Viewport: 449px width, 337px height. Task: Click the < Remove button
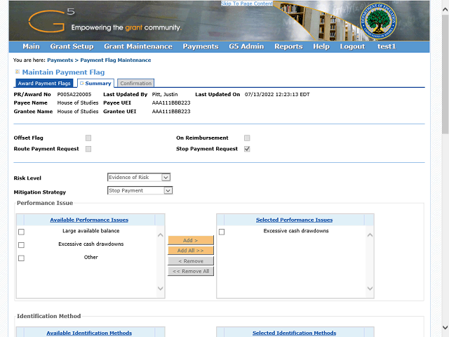point(191,261)
